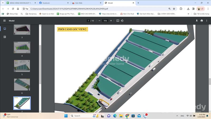Select the Model tab
The width and height of the screenshot is (211, 119).
click(119, 3)
